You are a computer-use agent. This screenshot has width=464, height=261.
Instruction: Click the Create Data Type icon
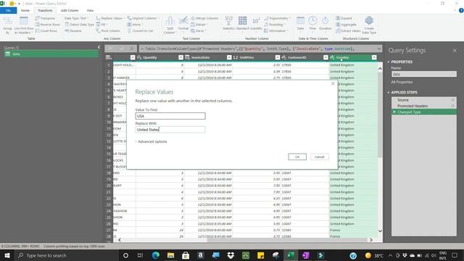369,25
